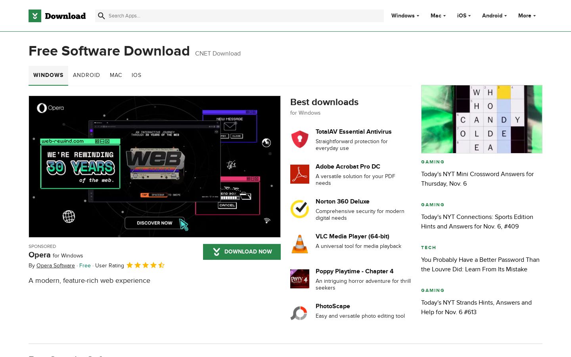Screen dimensions: 571x357
Task: Click the GAMING label above Mini Crossword article
Action: 433,162
